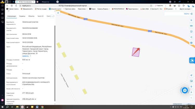Open browser sidebar history clock icon
The width and height of the screenshot is (195, 109).
click(2, 6)
